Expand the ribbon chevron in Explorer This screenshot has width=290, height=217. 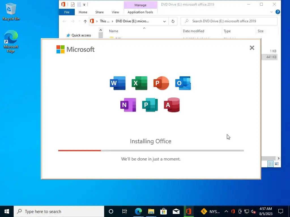[x=272, y=12]
